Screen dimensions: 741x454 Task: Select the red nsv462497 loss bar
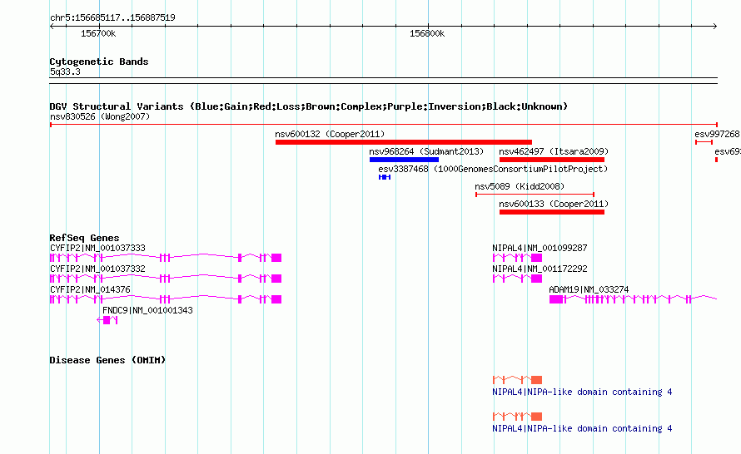click(x=552, y=160)
